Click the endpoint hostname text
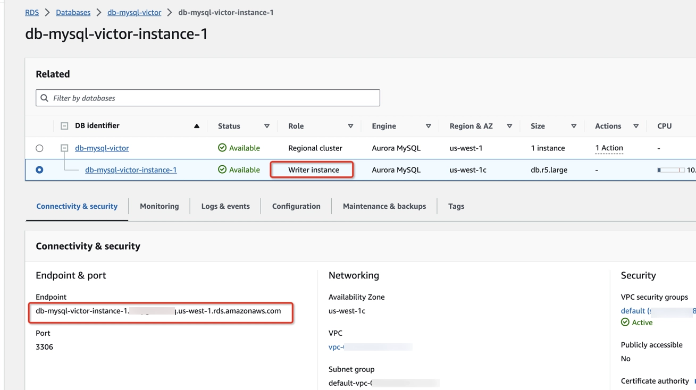This screenshot has height=390, width=696. point(158,311)
